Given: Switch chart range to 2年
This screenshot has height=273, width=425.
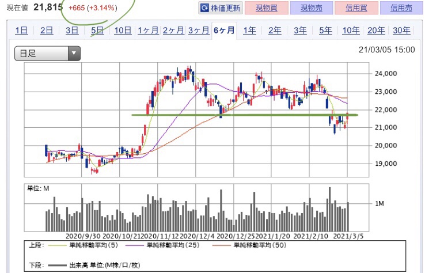Looking at the screenshot, I should (275, 31).
